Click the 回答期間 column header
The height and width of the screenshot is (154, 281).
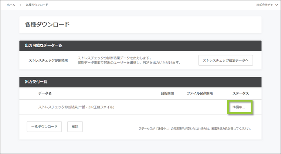coord(167,93)
